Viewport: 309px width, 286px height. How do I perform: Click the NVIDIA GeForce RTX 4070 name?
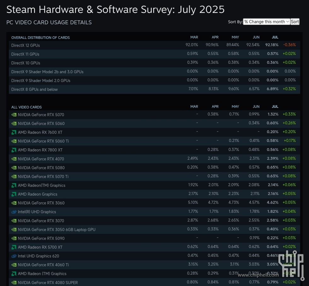click(x=41, y=159)
